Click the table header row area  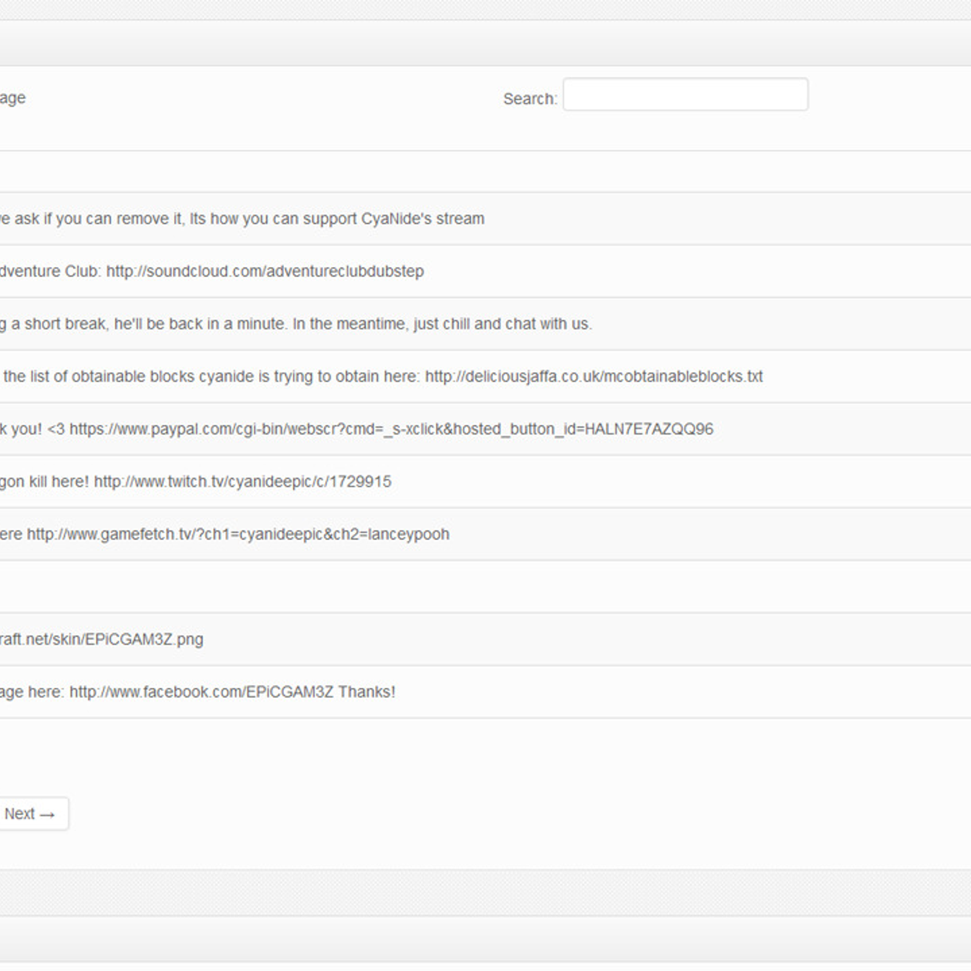tap(486, 172)
